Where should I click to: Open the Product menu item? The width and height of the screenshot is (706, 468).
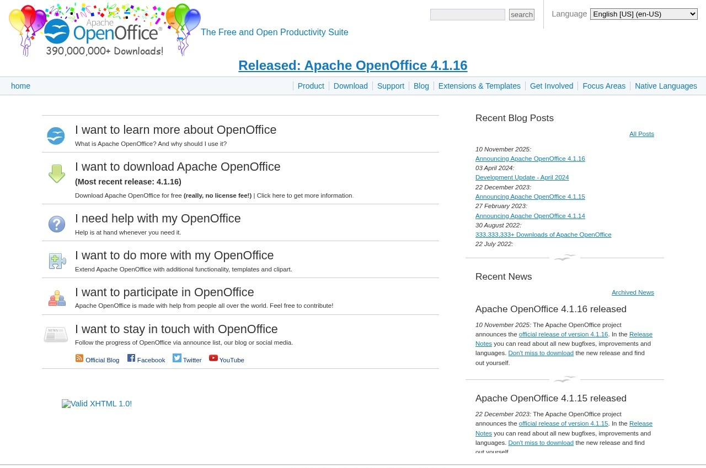311,86
